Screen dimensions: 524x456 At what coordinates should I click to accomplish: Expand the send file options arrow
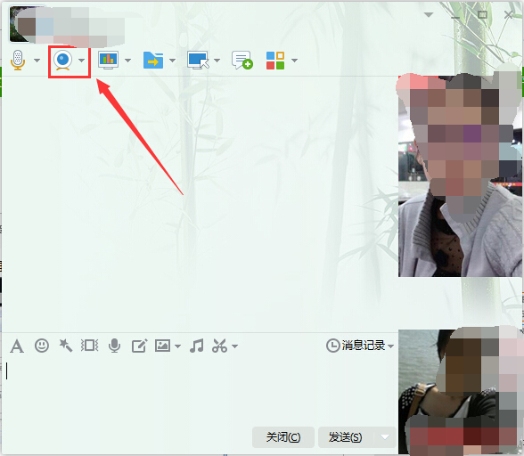tap(173, 61)
